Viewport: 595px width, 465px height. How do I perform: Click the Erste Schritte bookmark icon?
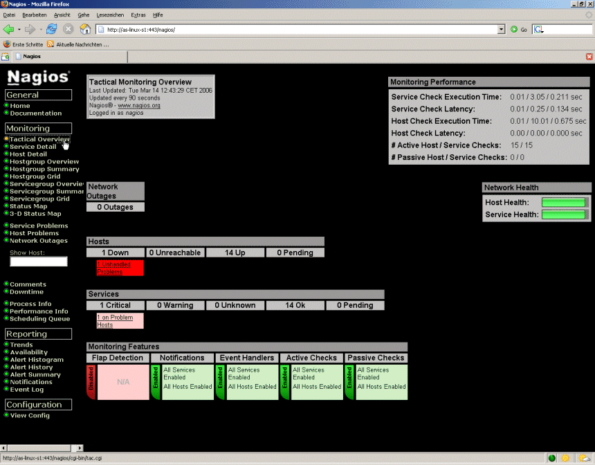7,44
